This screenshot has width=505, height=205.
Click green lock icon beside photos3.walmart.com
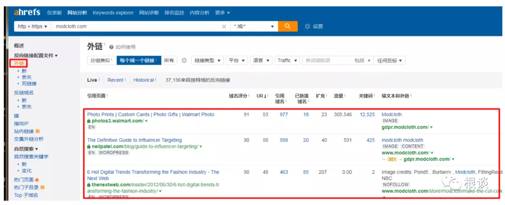click(x=89, y=121)
